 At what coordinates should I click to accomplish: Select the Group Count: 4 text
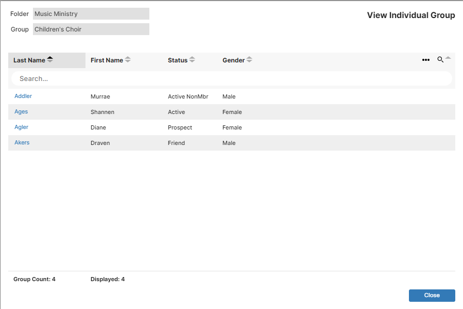pos(35,279)
